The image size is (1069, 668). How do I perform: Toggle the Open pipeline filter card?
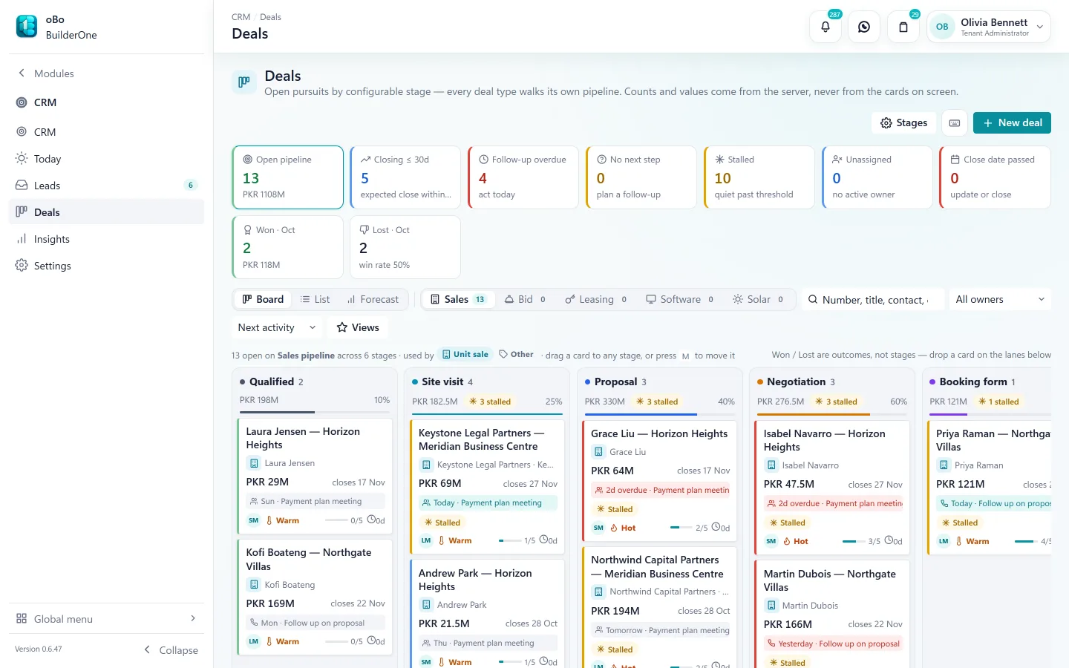click(288, 177)
